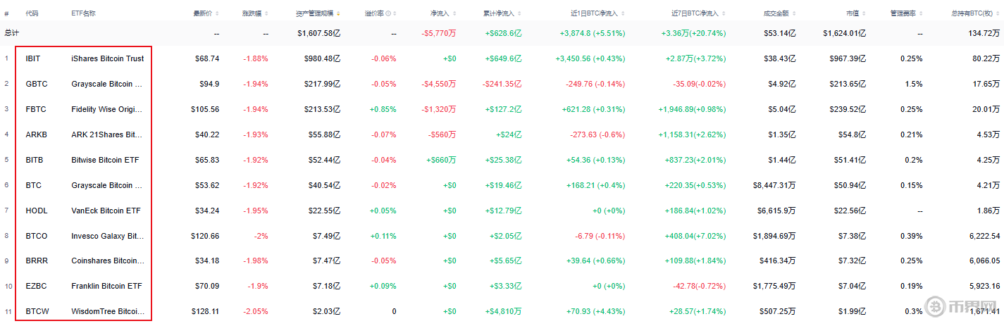Click the ETF名称 column header
Screen dimensions: 1004x326
click(84, 13)
